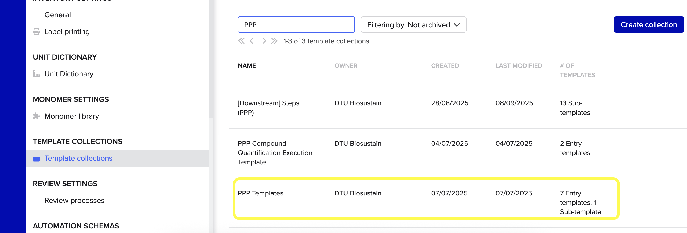Click the Create collection button
The image size is (687, 233).
[x=649, y=25]
